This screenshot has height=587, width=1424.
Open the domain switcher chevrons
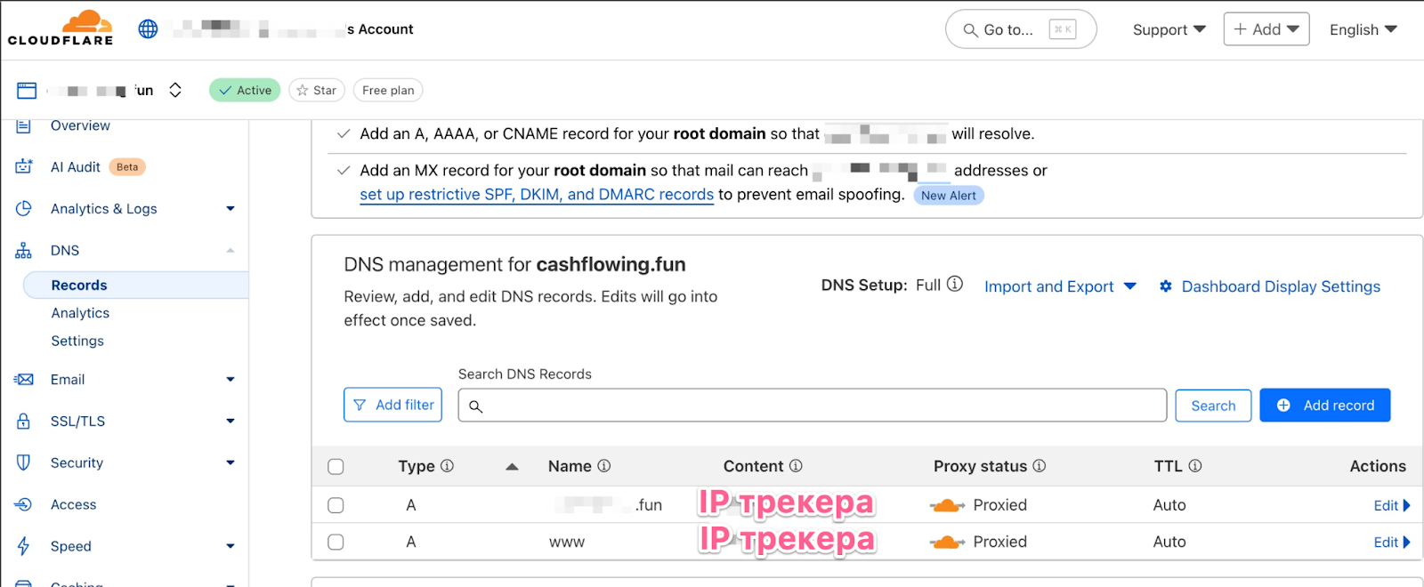pos(175,90)
